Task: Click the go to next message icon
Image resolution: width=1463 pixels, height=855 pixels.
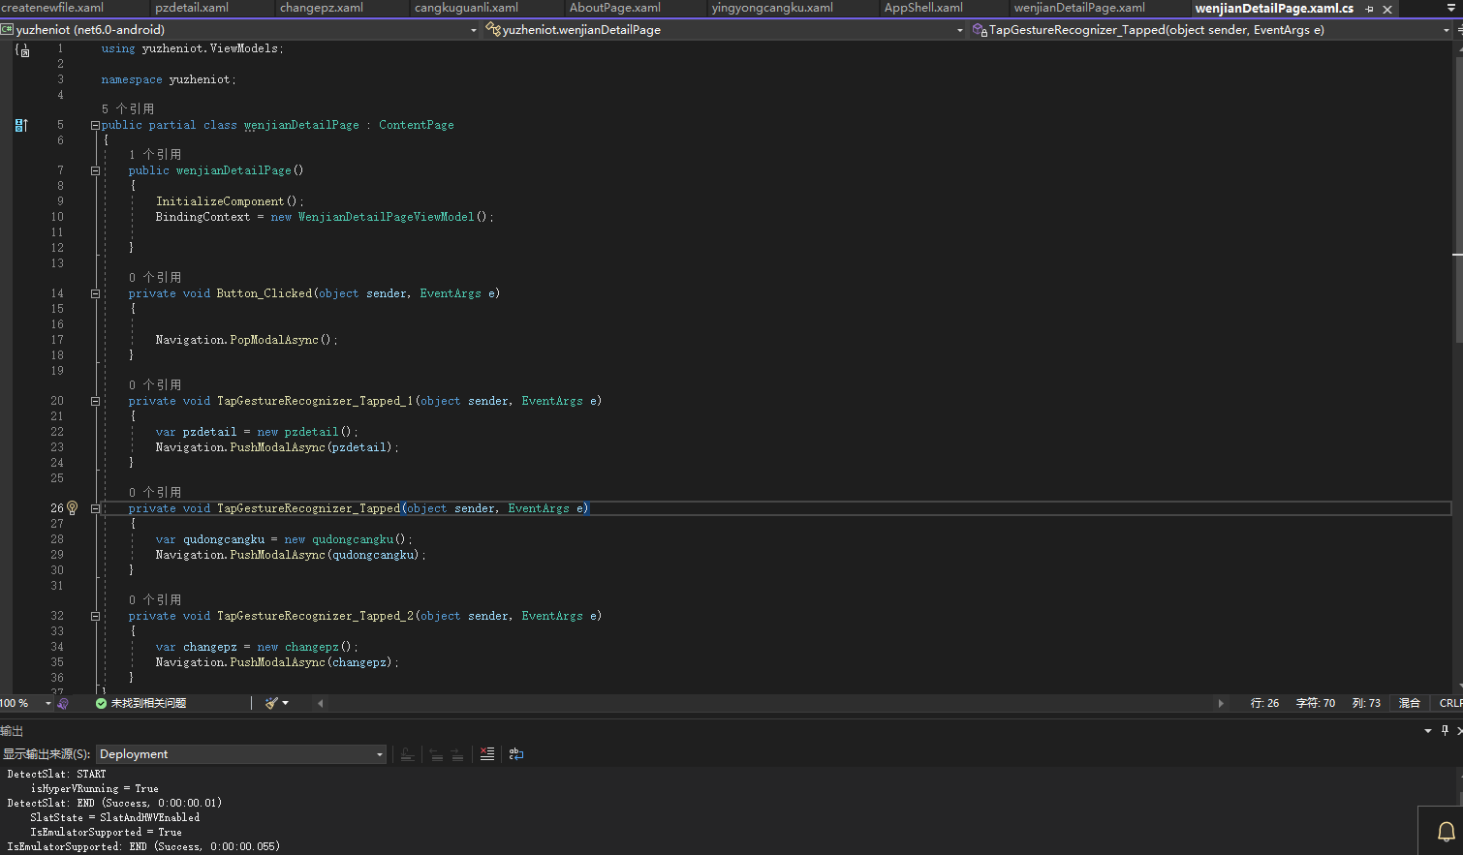Action: [x=456, y=754]
